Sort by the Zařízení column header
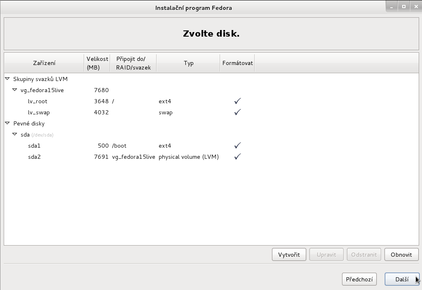Screen dimensions: 422x290 click(44, 63)
